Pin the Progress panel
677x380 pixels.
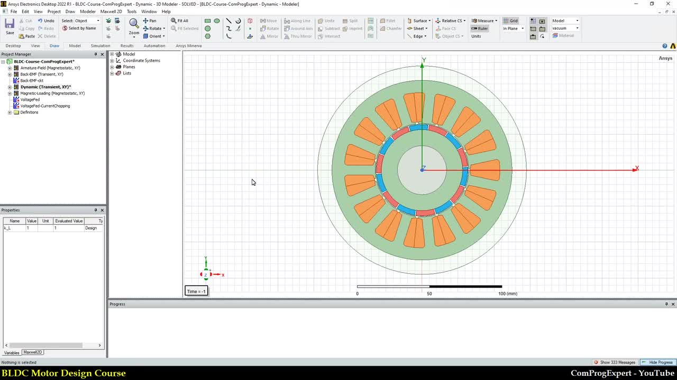click(666, 304)
